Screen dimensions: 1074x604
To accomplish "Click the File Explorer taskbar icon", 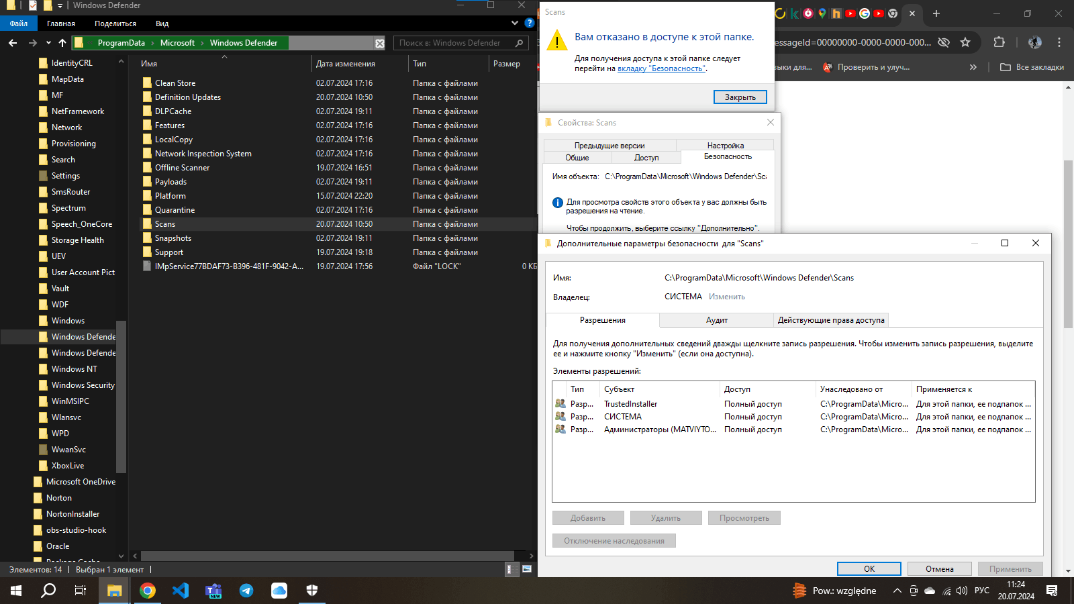I will point(115,591).
